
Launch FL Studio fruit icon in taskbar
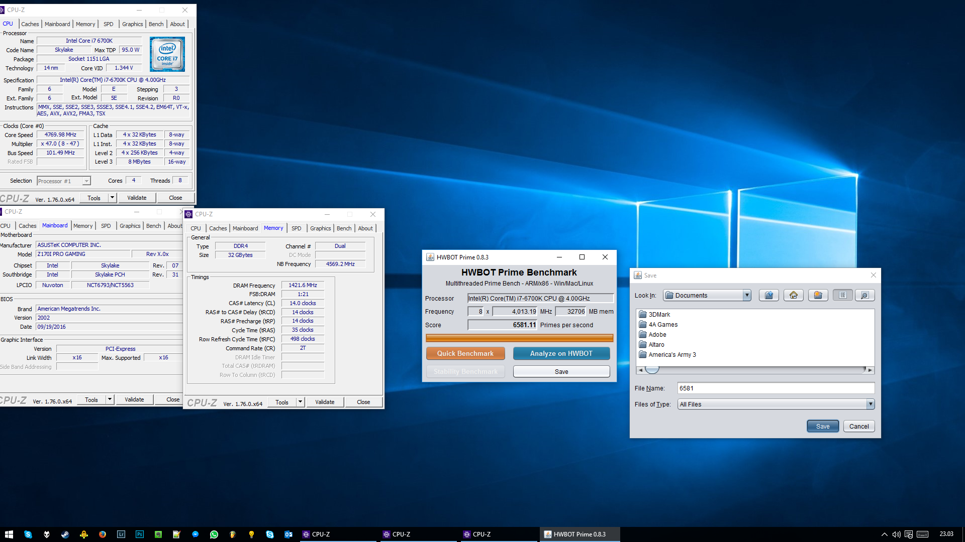click(x=233, y=534)
